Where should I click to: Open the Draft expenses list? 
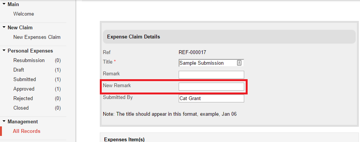pyautogui.click(x=19, y=70)
